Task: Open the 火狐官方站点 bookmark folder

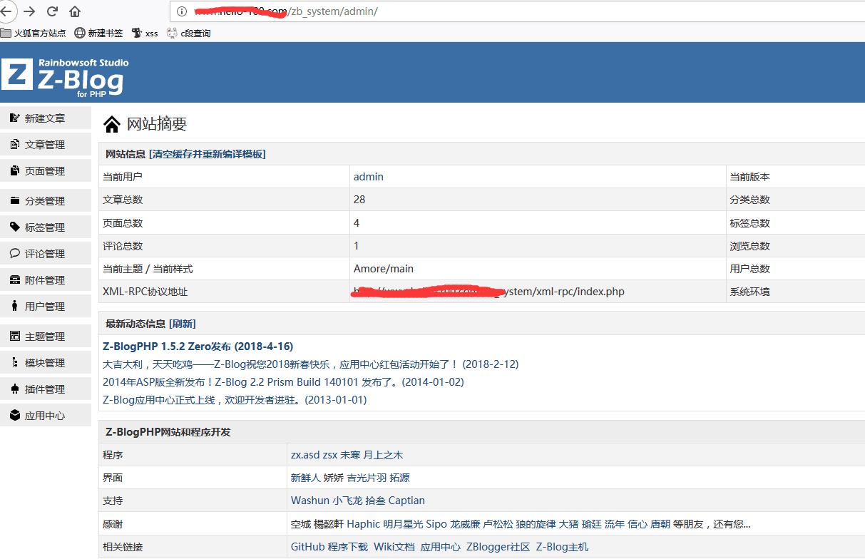Action: tap(34, 33)
